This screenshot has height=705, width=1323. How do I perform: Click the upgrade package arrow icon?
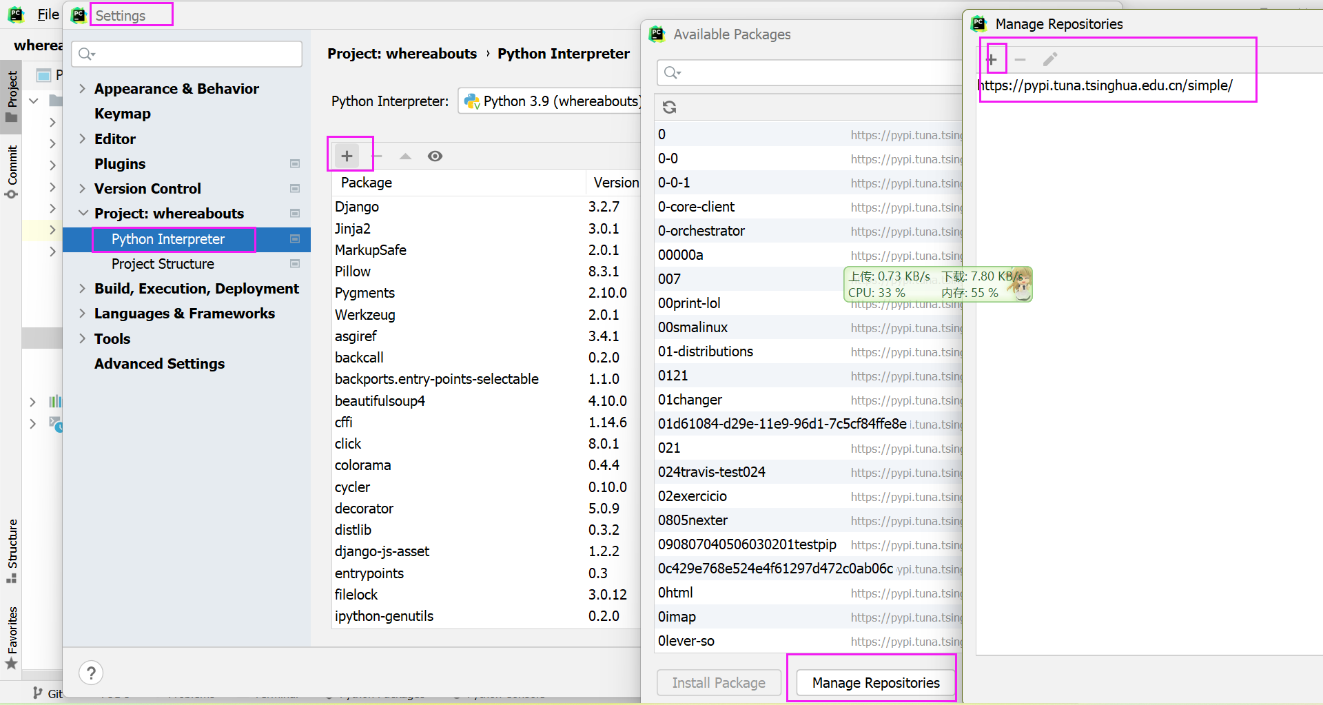coord(405,156)
